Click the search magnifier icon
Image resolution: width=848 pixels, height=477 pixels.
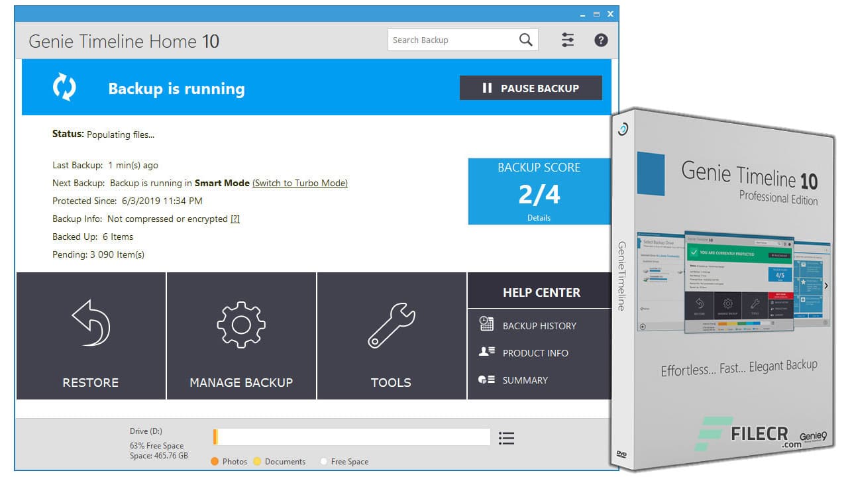tap(525, 40)
